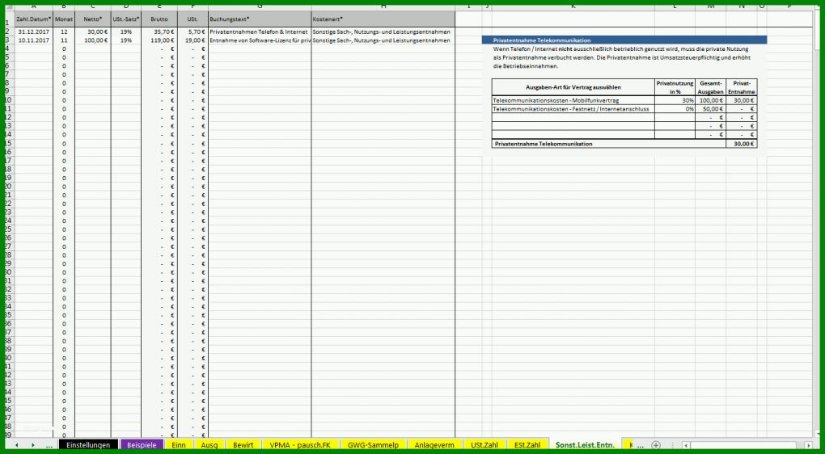The width and height of the screenshot is (825, 454).
Task: Click Netto cell showing 30,00 € in the 31.12.2017 row
Action: (92, 32)
